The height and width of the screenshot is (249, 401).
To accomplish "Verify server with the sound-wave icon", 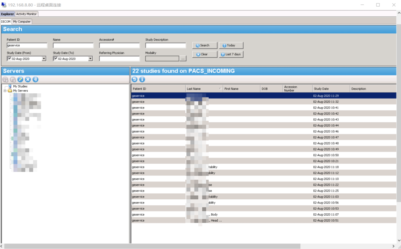I will tap(35, 79).
